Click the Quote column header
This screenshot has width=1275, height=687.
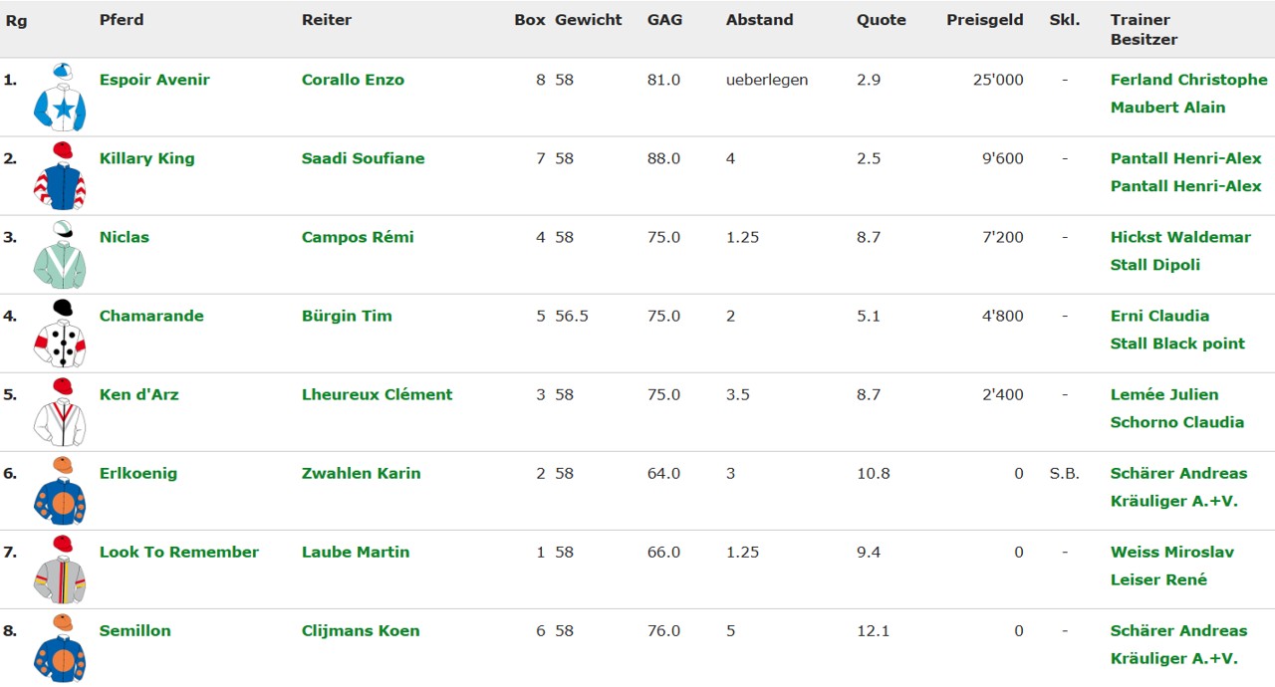point(881,20)
